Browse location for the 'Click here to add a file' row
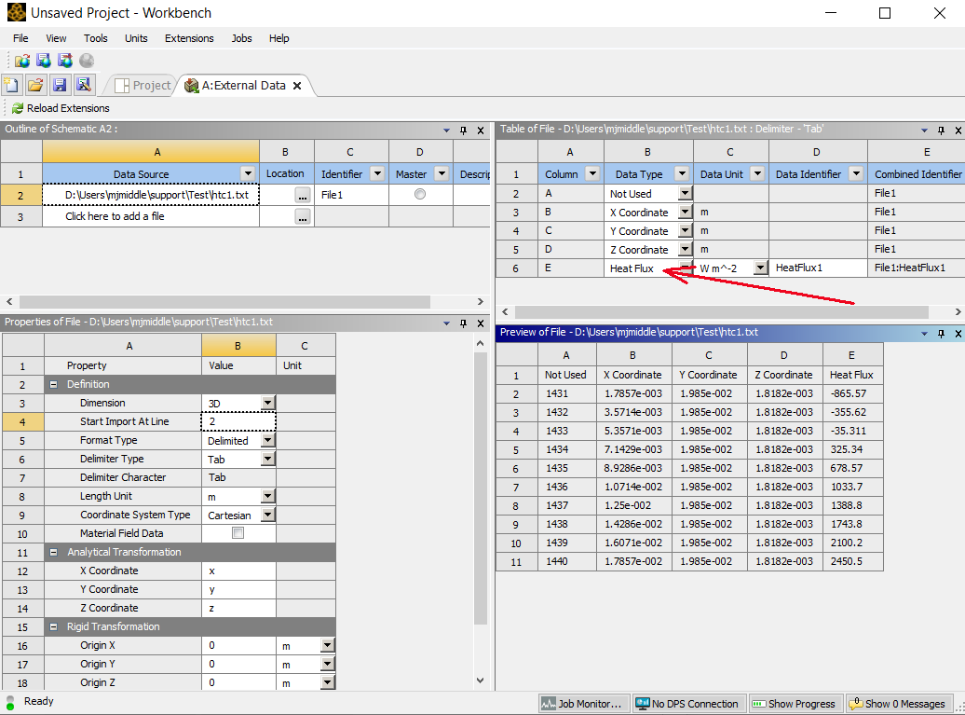Screen dimensions: 965x715 tap(302, 217)
